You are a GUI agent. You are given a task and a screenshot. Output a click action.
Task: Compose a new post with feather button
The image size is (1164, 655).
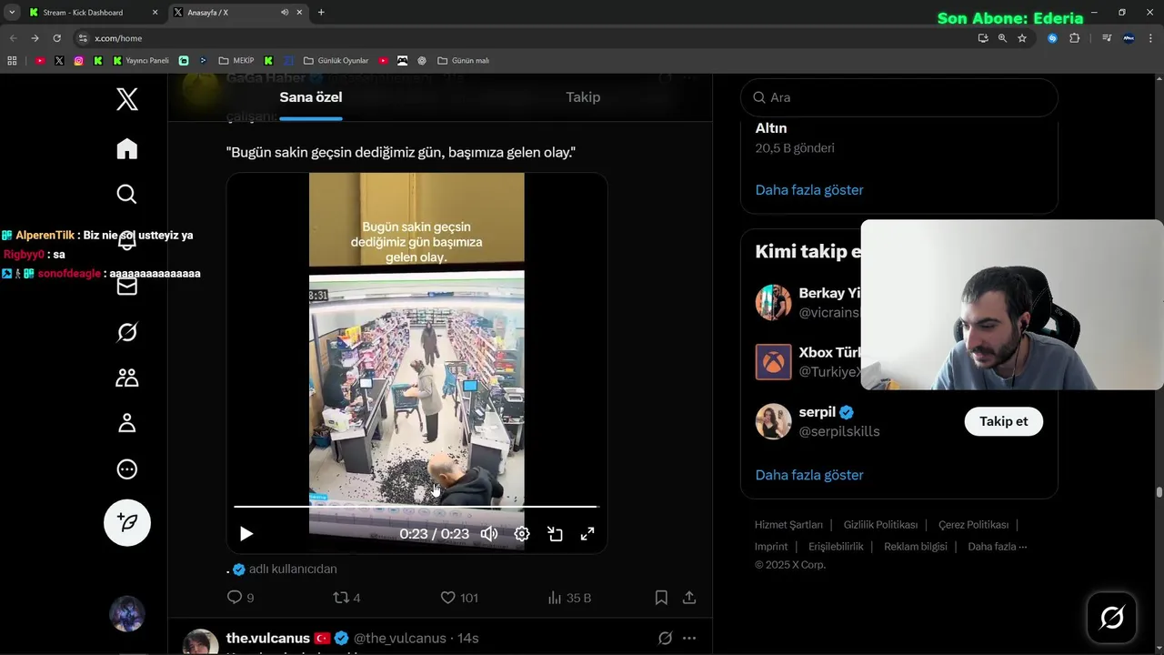tap(127, 522)
